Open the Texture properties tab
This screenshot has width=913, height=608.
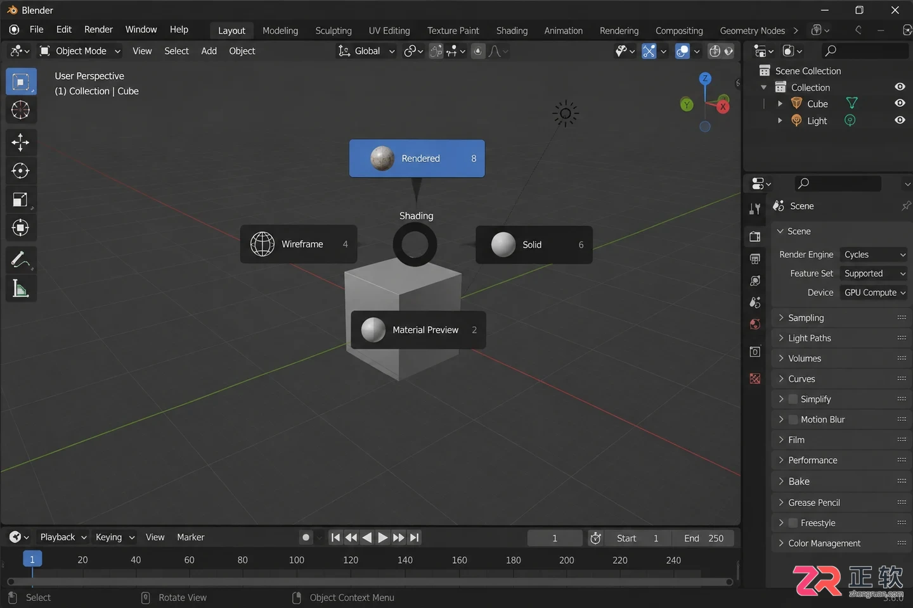[x=754, y=378]
